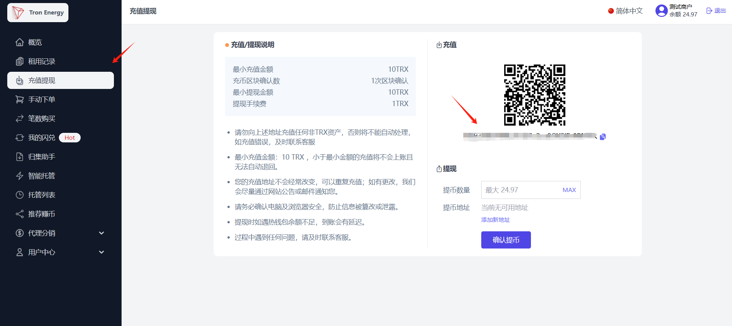Click the person icon beside 用户中心
This screenshot has width=732, height=326.
tap(19, 252)
